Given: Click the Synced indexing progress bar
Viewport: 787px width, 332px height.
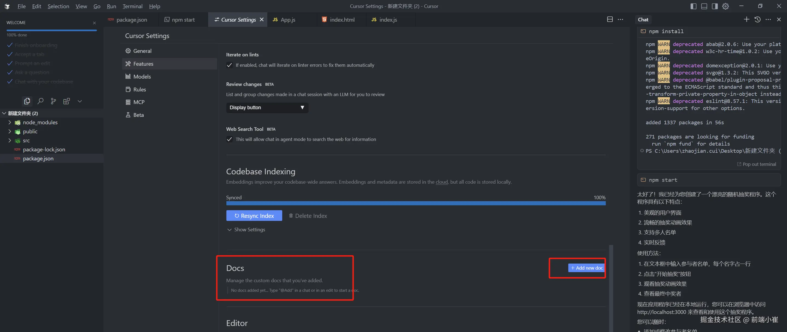Looking at the screenshot, I should click(x=416, y=203).
